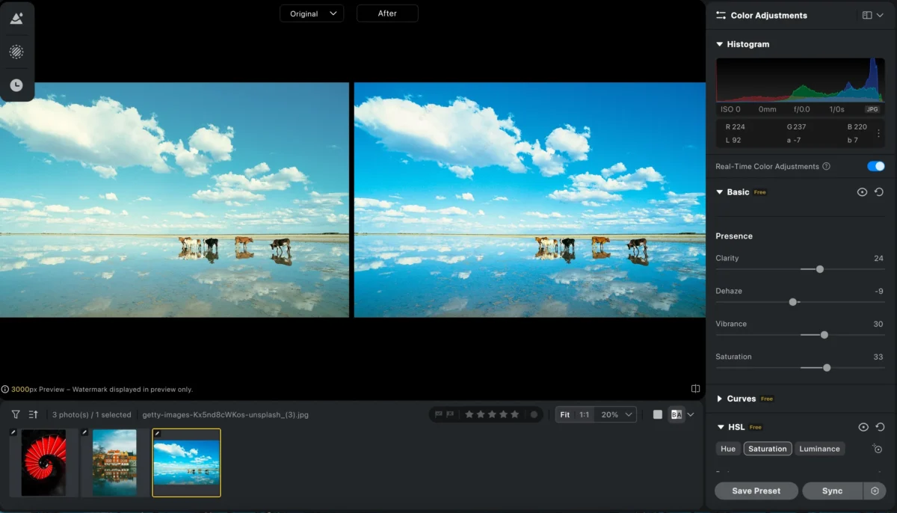Switch to the Hue tab in HSL

728,449
